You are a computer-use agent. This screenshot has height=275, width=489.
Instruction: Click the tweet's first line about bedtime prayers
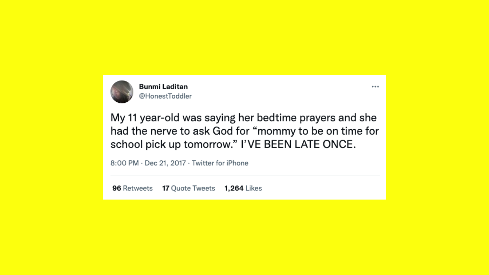point(243,118)
